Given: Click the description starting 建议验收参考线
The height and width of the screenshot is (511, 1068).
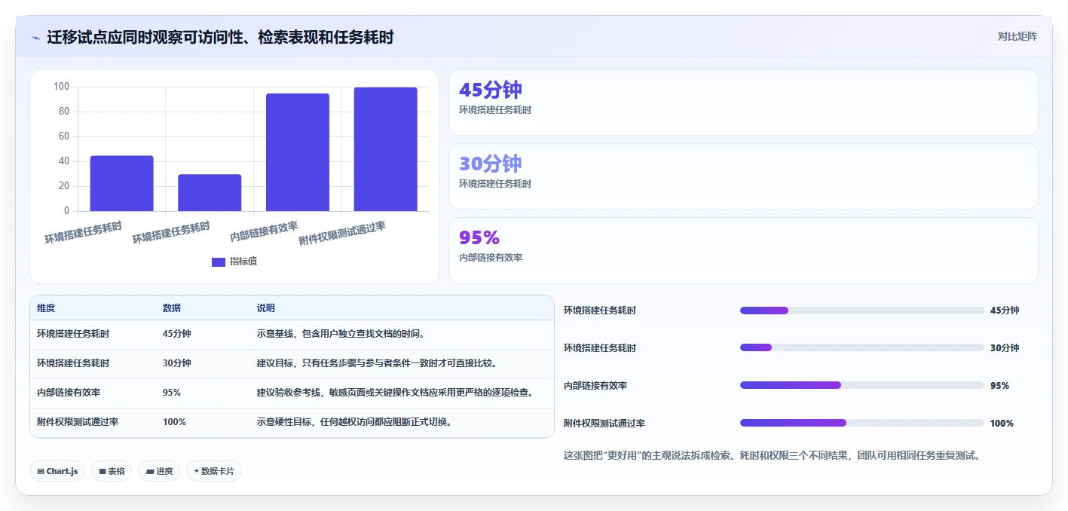Looking at the screenshot, I should click(395, 393).
